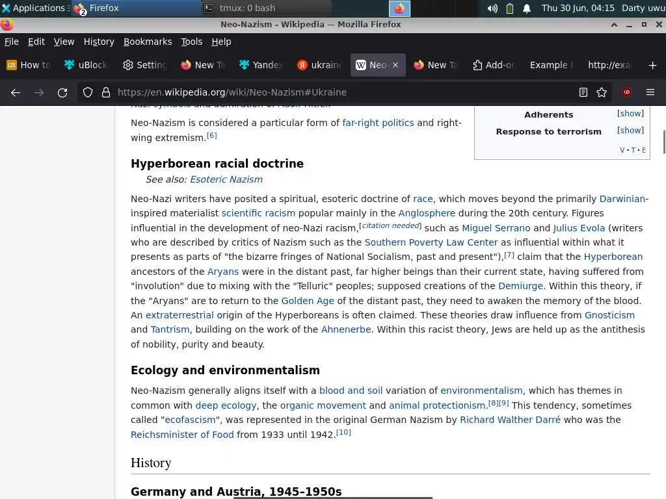Open the ecofascism link

pos(190,420)
